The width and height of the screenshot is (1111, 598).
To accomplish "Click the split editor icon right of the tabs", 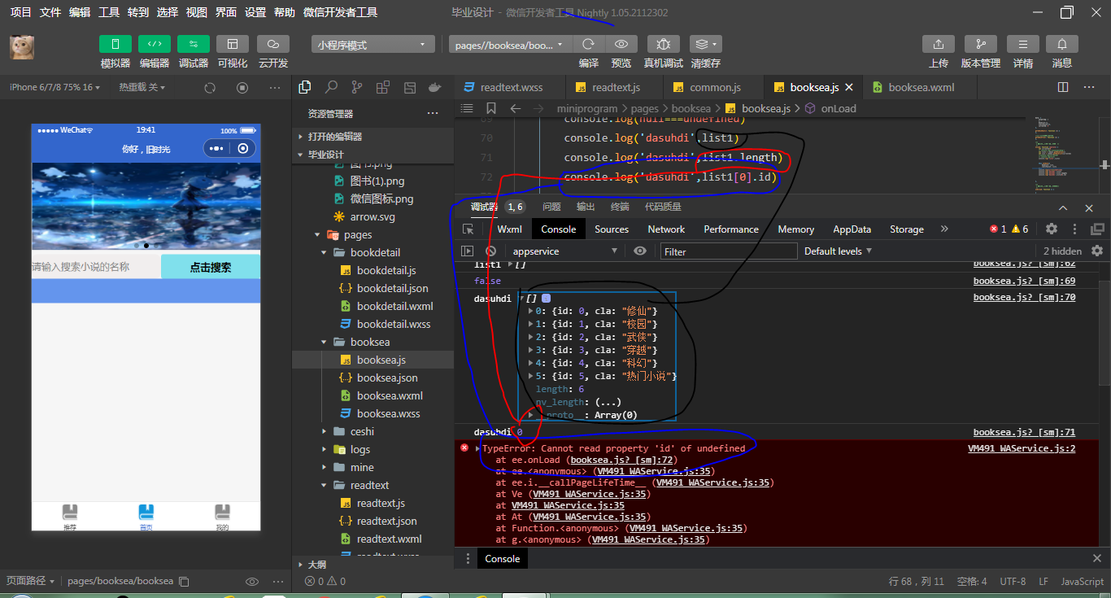I will [1063, 87].
